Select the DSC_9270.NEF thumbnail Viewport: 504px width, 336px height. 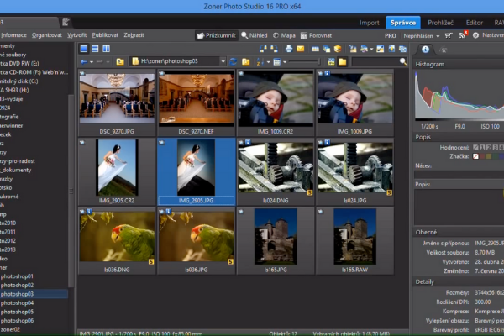coord(197,102)
